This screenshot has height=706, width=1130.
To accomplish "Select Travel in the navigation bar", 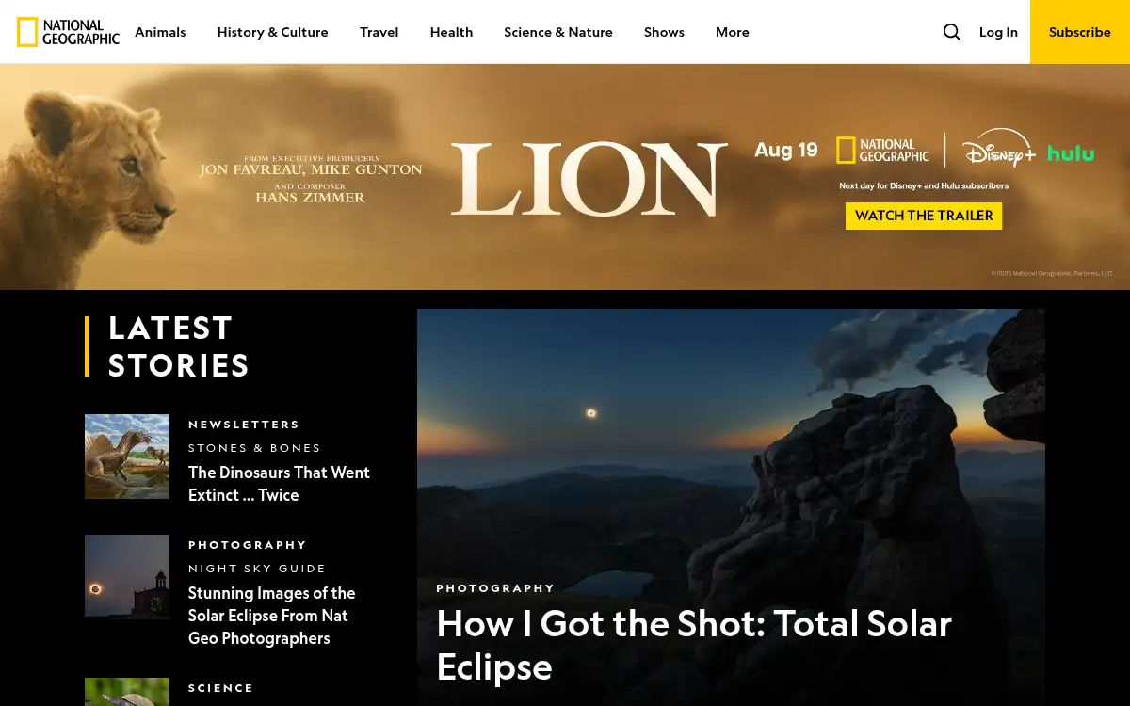I will (x=379, y=32).
